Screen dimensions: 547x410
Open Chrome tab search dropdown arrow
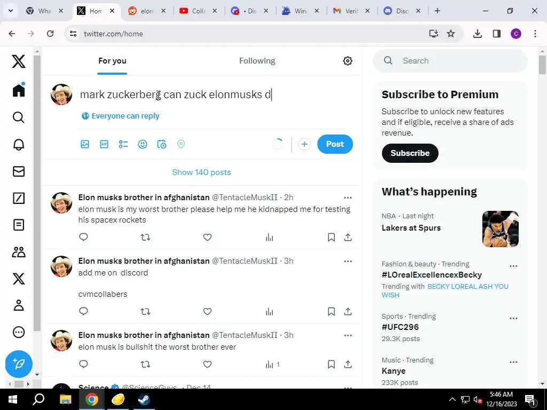coord(11,11)
